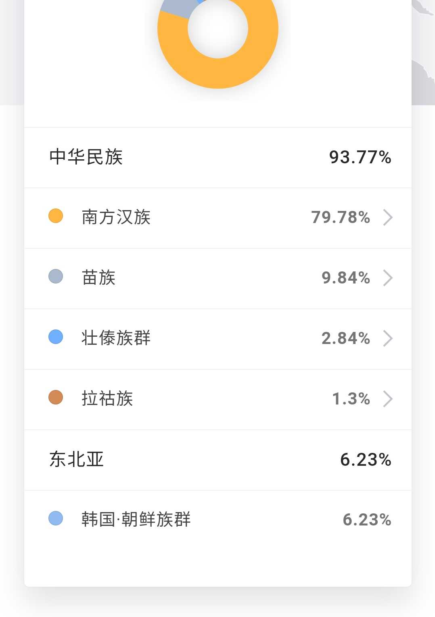Open the 苗族 ancestry entry
This screenshot has height=617, width=435.
pyautogui.click(x=218, y=279)
